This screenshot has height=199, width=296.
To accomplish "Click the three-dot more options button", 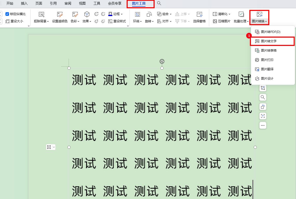I will pyautogui.click(x=263, y=125).
